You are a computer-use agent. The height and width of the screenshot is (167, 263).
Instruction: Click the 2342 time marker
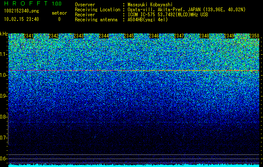54,36
